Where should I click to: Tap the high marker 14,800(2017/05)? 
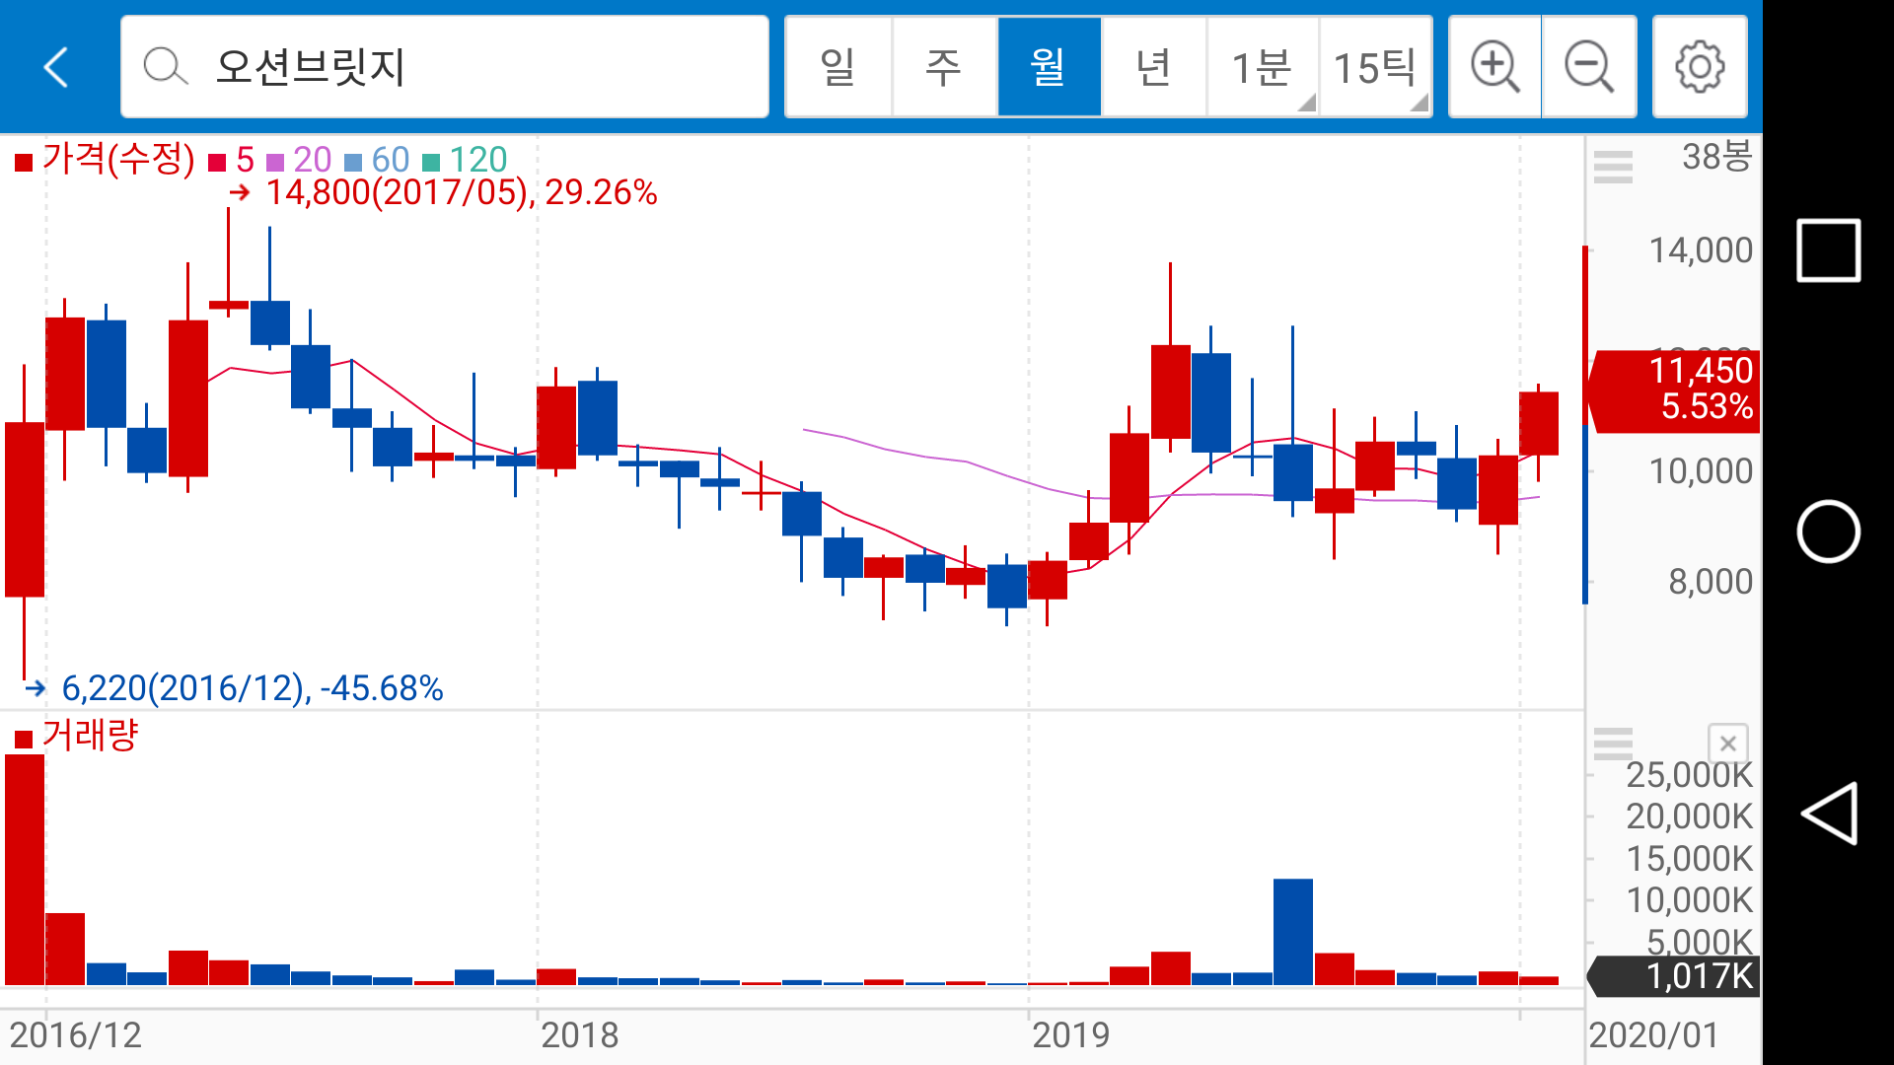444,192
